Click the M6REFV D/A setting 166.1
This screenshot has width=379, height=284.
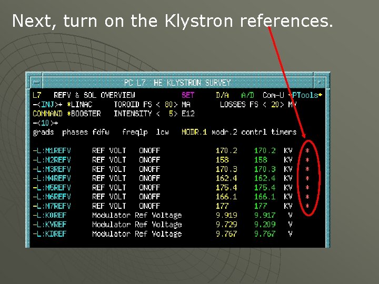(x=226, y=197)
